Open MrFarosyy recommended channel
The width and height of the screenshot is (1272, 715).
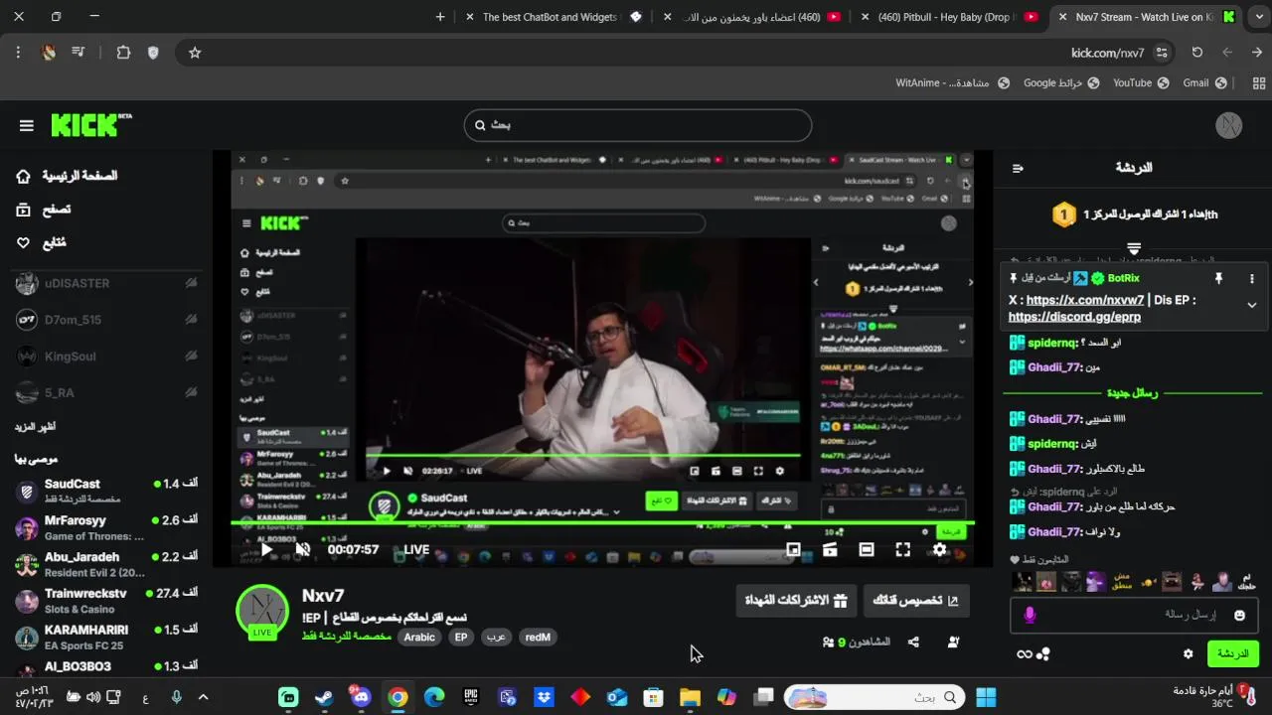[x=105, y=527]
